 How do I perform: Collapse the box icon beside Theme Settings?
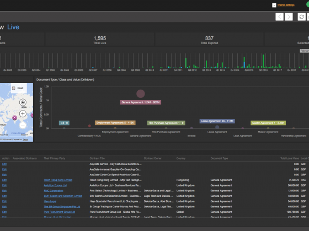pos(274,5)
